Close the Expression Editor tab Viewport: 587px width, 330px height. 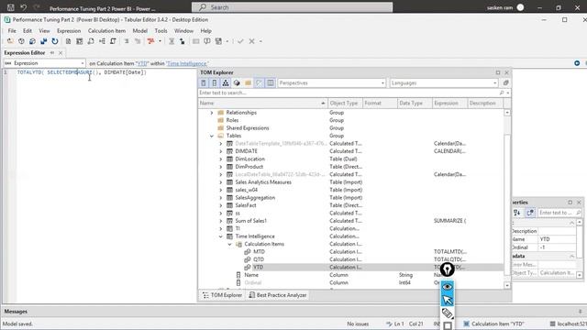(61, 53)
